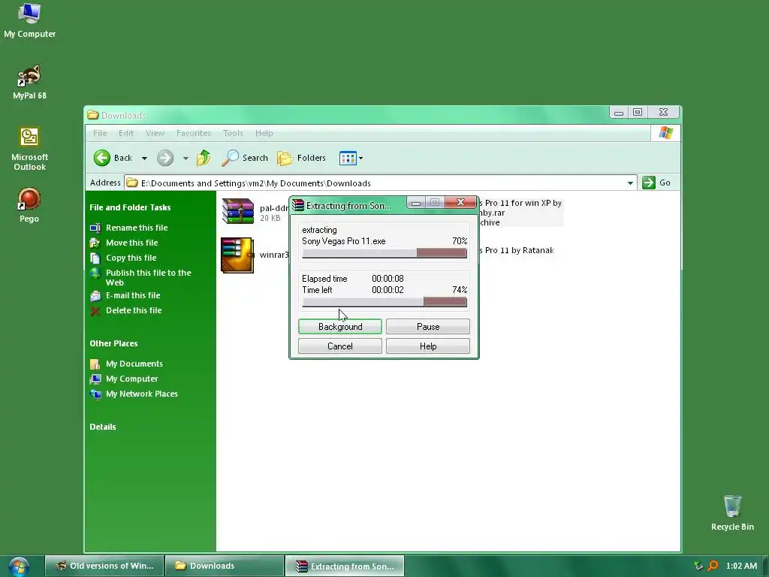This screenshot has height=577, width=769.
Task: Select the pal-ddr RAR archive icon
Action: [238, 210]
